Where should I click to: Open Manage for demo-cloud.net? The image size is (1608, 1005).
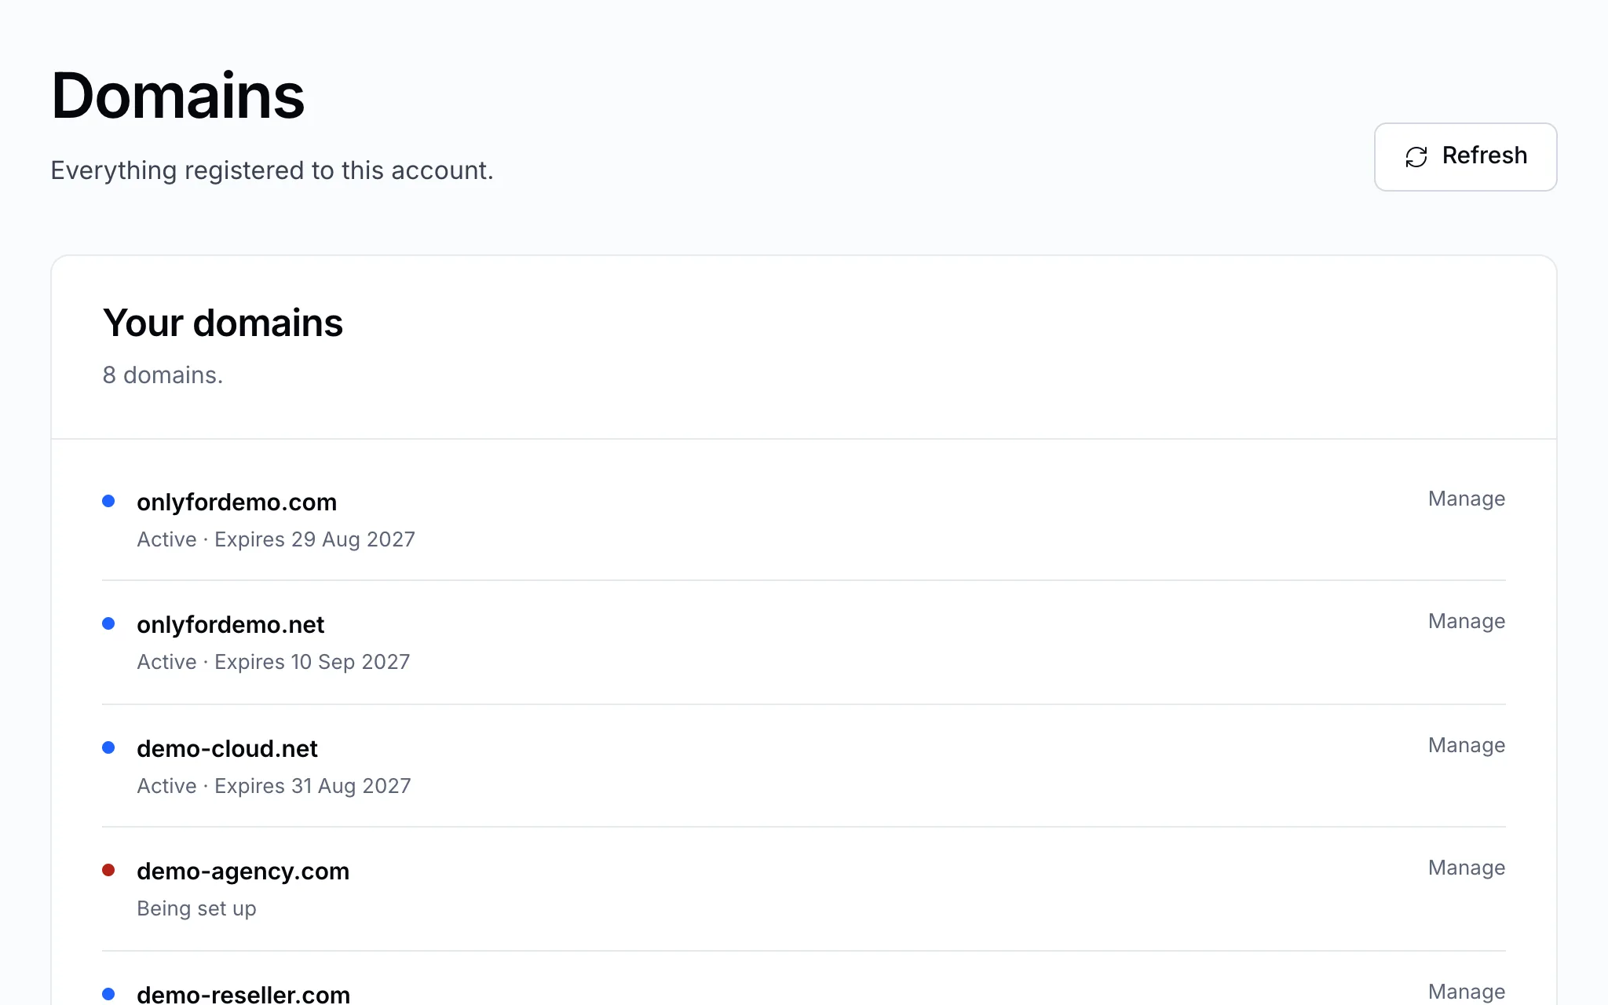click(1466, 745)
